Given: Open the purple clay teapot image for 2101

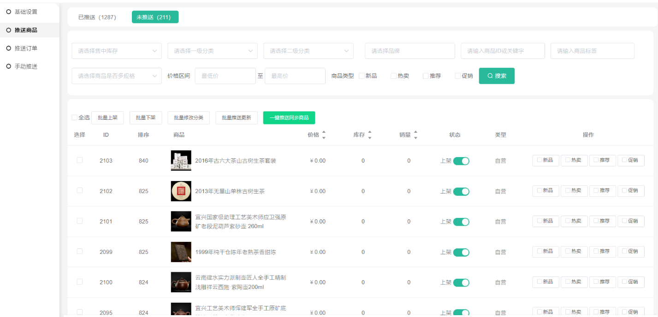Looking at the screenshot, I should (181, 222).
